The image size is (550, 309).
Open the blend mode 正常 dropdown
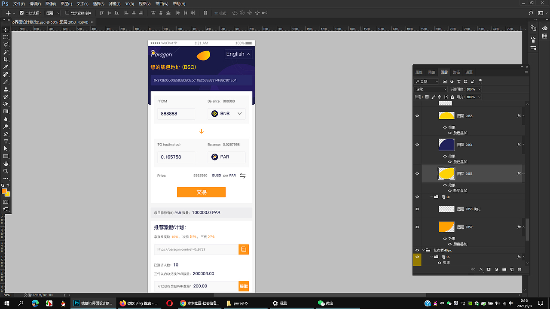[x=431, y=89]
